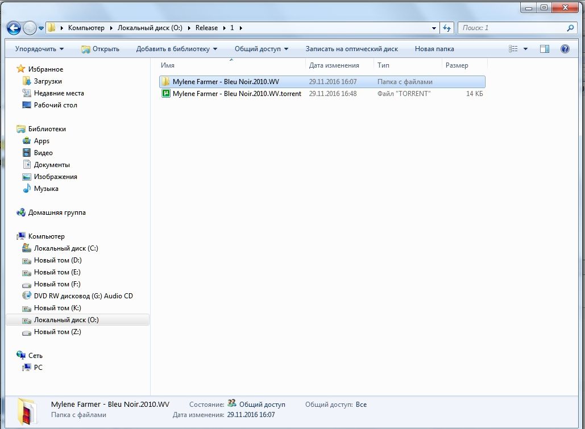Click the date "29.11.2016 16:48" cell

point(333,94)
